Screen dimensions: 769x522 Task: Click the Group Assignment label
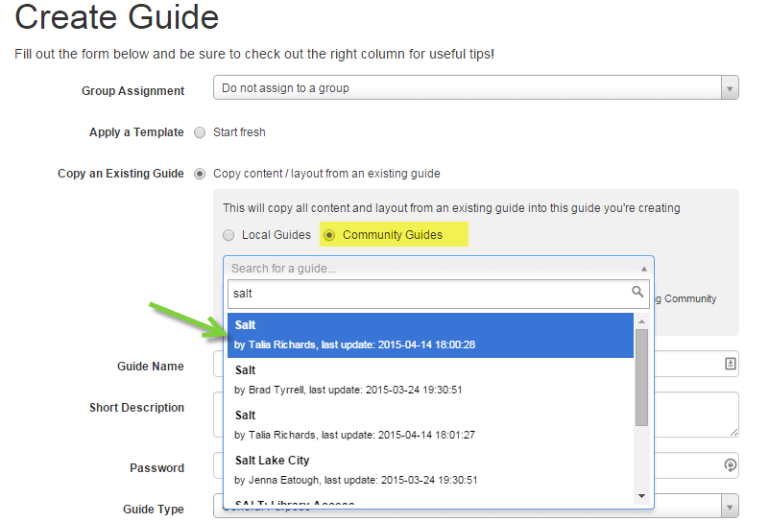tap(132, 91)
